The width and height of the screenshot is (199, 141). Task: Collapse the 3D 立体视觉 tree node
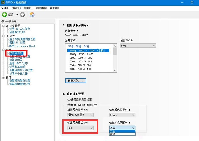[3, 26]
